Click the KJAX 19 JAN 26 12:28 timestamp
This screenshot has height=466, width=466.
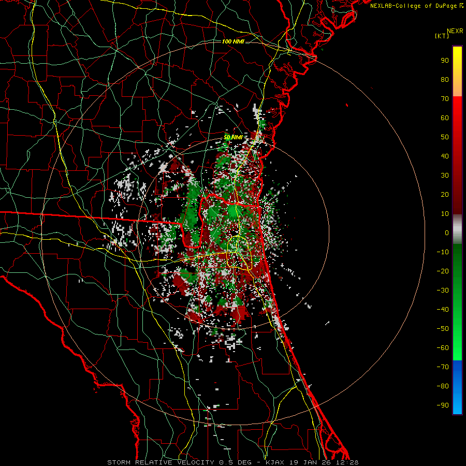point(312,462)
